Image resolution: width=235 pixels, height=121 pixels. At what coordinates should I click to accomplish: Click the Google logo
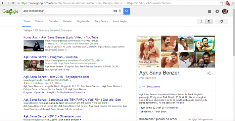(10, 11)
